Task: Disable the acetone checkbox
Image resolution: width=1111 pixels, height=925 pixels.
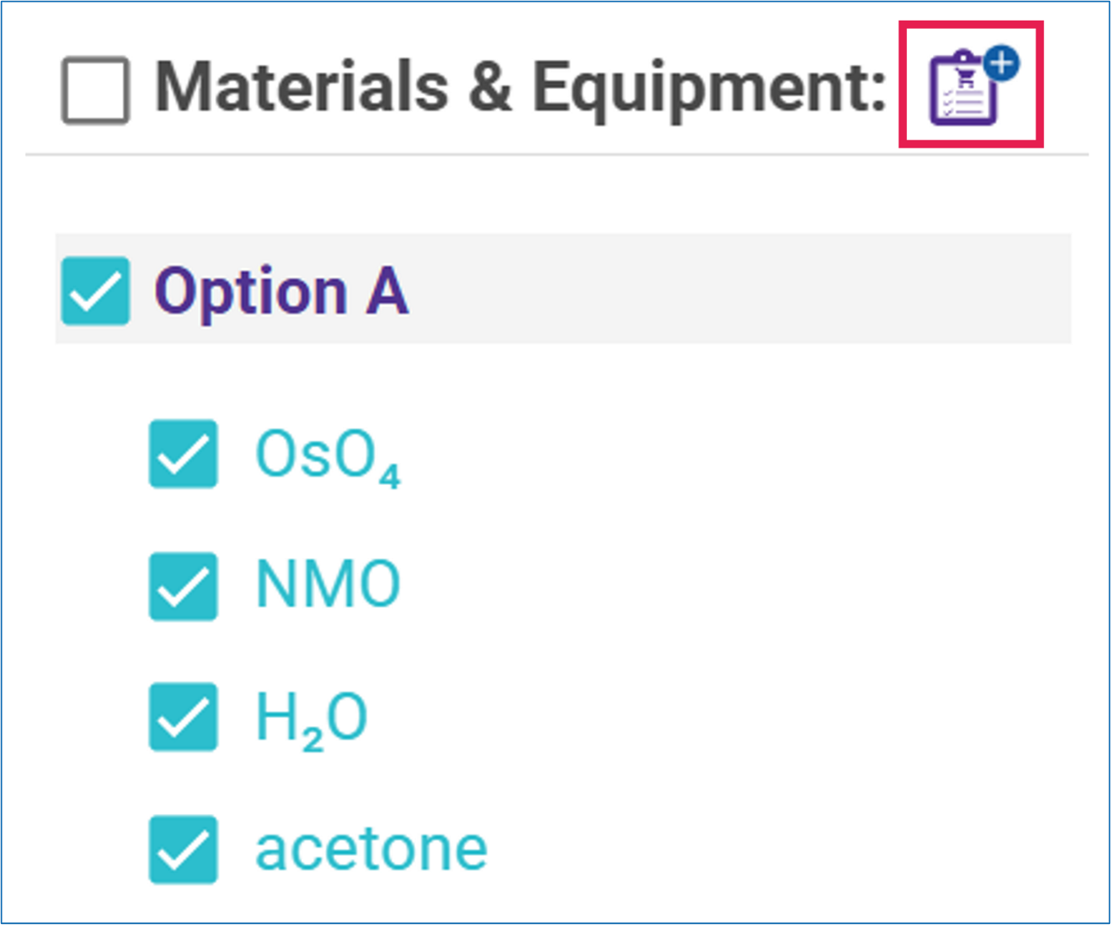Action: point(183,849)
